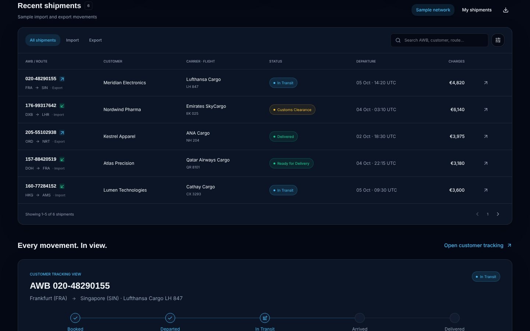The height and width of the screenshot is (331, 530).
Task: Focus the Search AWB, customer, route field
Action: (x=439, y=40)
